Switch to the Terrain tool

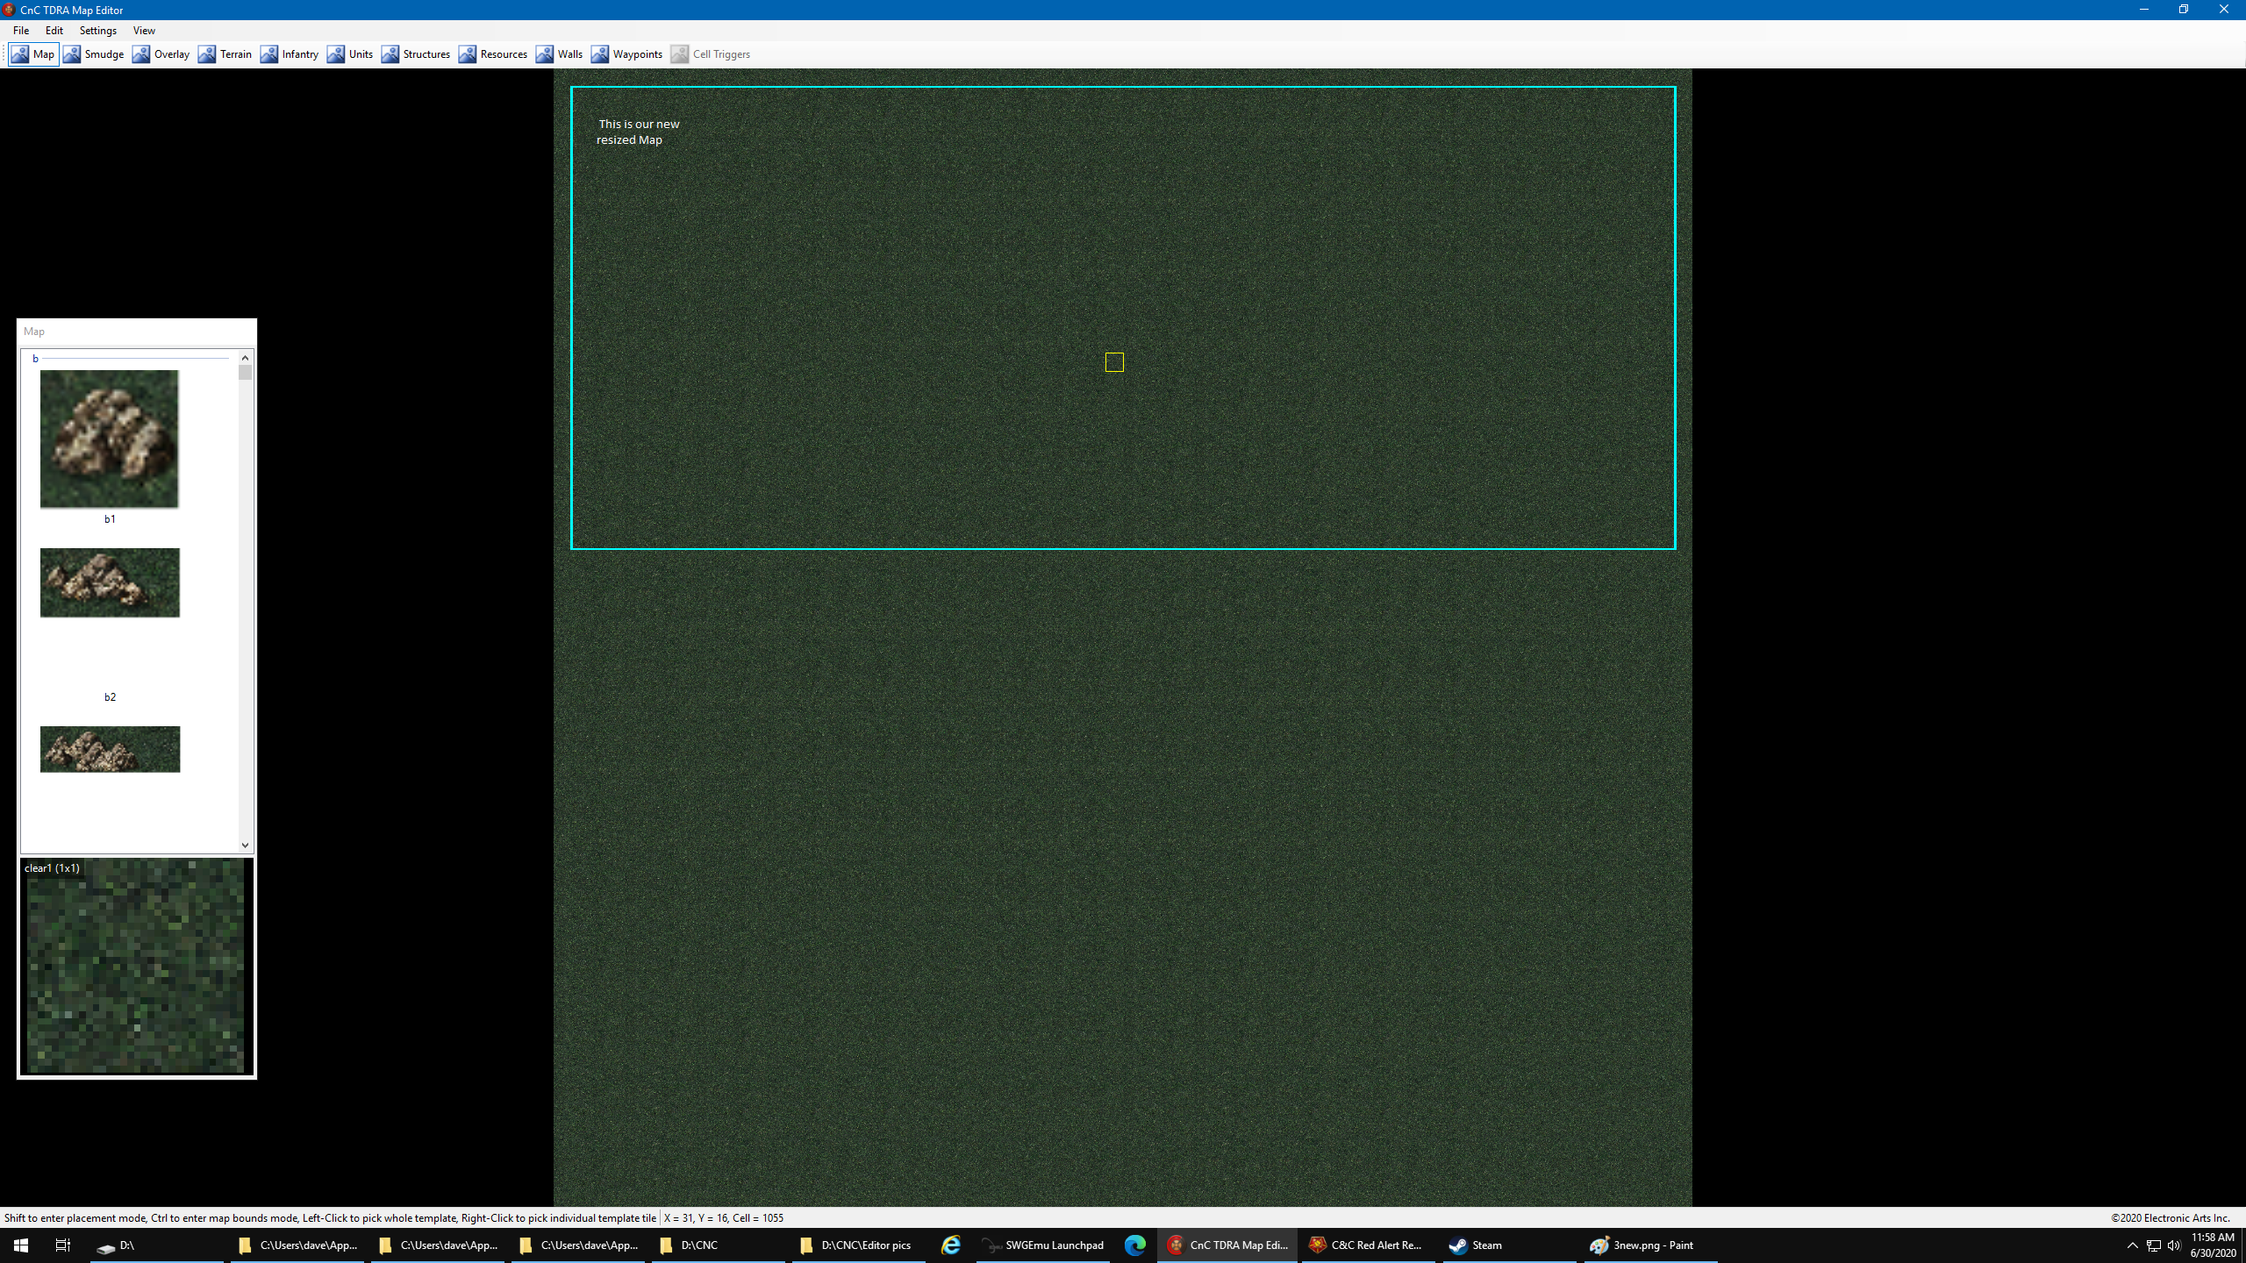(x=225, y=54)
